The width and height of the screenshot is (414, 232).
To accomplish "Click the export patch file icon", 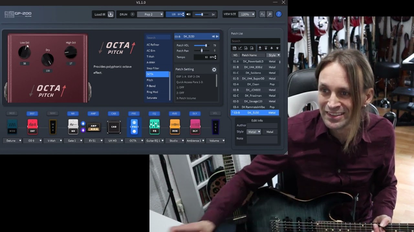I will point(252,48).
